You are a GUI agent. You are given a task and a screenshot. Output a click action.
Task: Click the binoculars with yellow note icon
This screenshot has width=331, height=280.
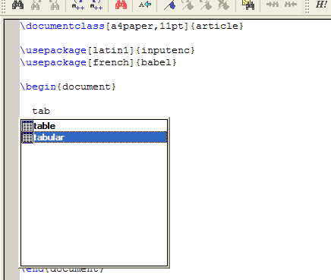(x=248, y=5)
